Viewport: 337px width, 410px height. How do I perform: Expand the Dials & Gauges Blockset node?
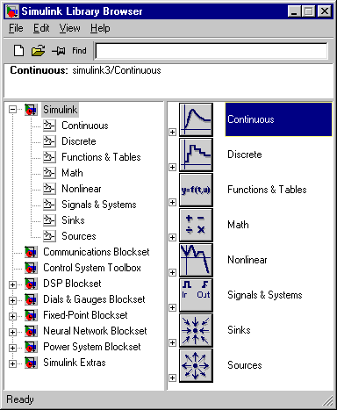tap(12, 300)
